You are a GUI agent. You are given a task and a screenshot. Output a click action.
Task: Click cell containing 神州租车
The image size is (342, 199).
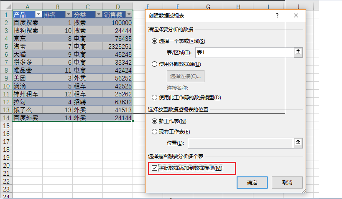28,94
